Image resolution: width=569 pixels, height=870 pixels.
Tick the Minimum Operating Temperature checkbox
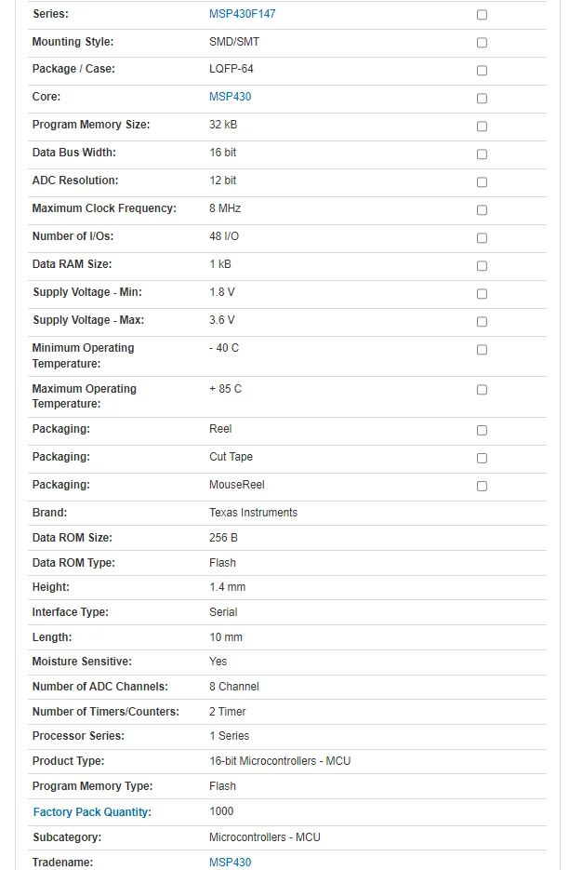click(482, 350)
